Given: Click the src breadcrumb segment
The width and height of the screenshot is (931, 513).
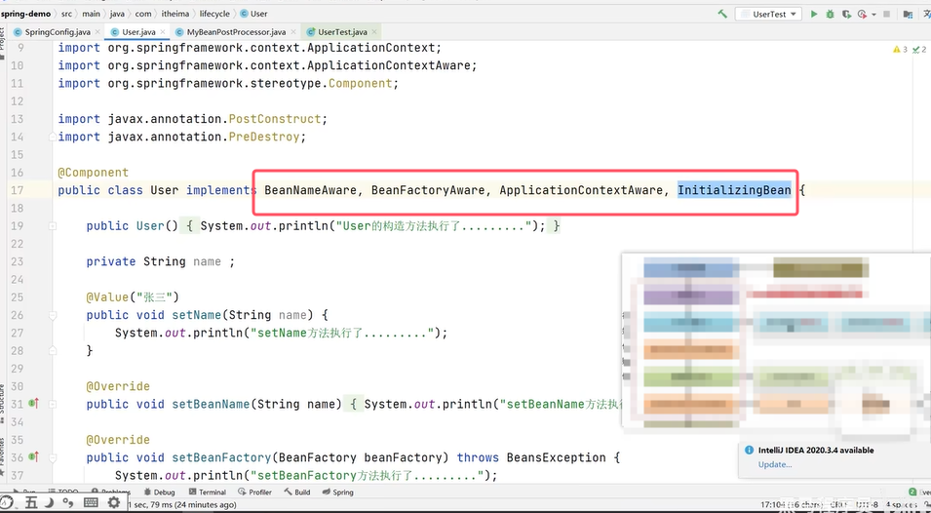Looking at the screenshot, I should click(66, 14).
